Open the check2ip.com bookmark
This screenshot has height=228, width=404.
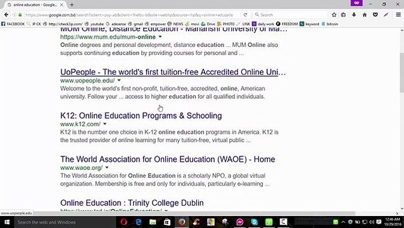pyautogui.click(x=63, y=24)
